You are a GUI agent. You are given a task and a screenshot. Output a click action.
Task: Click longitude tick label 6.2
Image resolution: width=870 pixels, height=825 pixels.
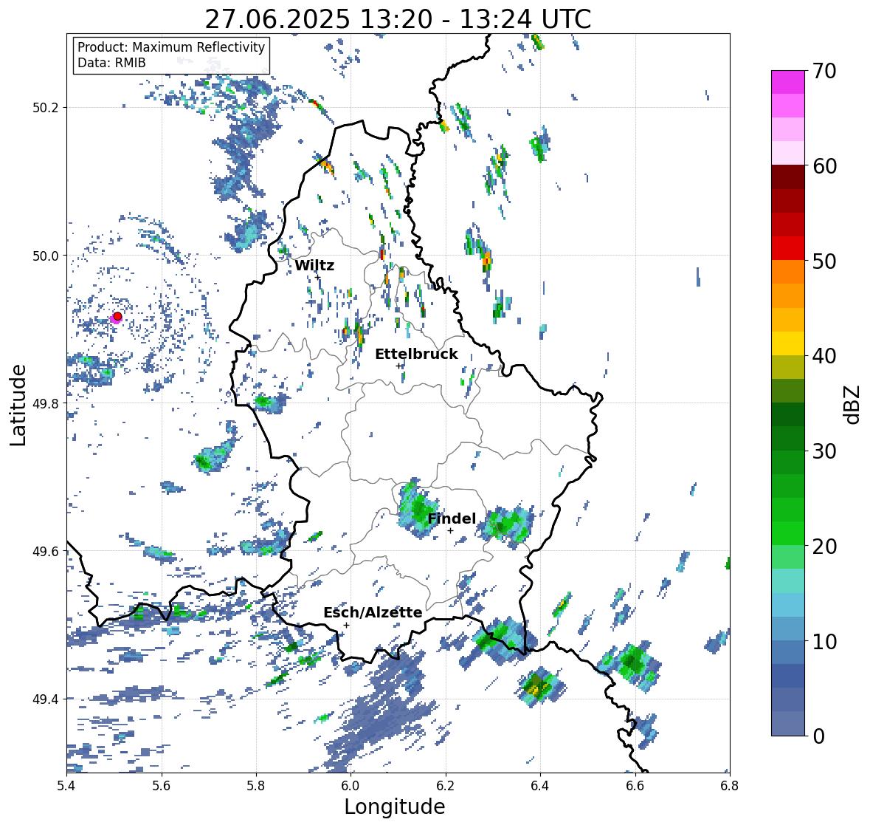(x=446, y=786)
